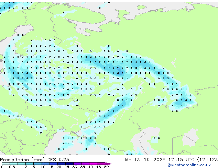Click the "10" legend scale label
The image size is (218, 168).
[x=43, y=167]
